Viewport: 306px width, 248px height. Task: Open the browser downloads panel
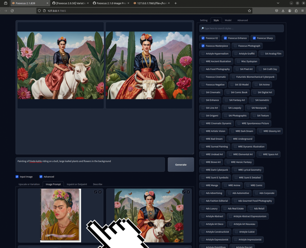click(283, 11)
